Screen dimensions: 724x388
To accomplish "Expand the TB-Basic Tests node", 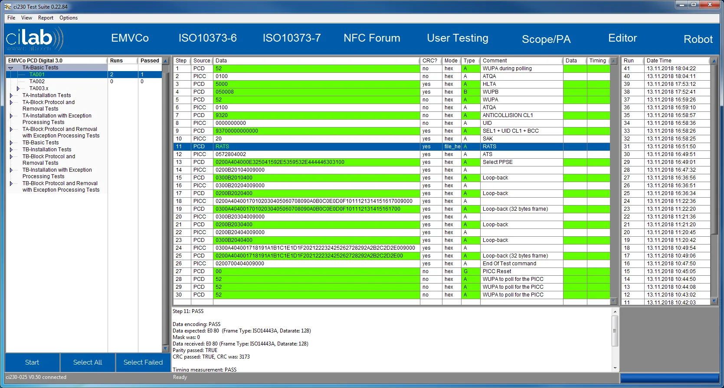I will [11, 143].
